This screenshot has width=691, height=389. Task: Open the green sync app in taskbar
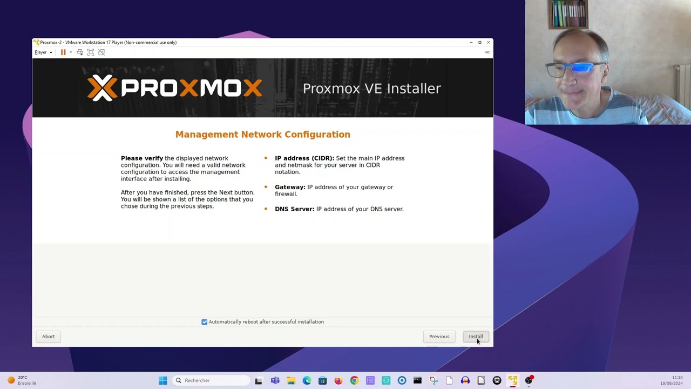point(386,380)
